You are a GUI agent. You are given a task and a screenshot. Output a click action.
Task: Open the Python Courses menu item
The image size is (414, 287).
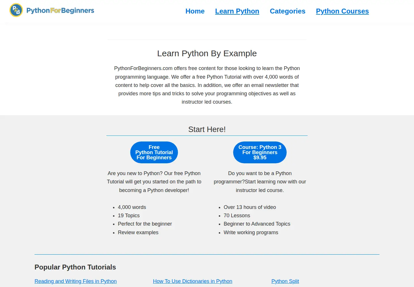(x=342, y=11)
